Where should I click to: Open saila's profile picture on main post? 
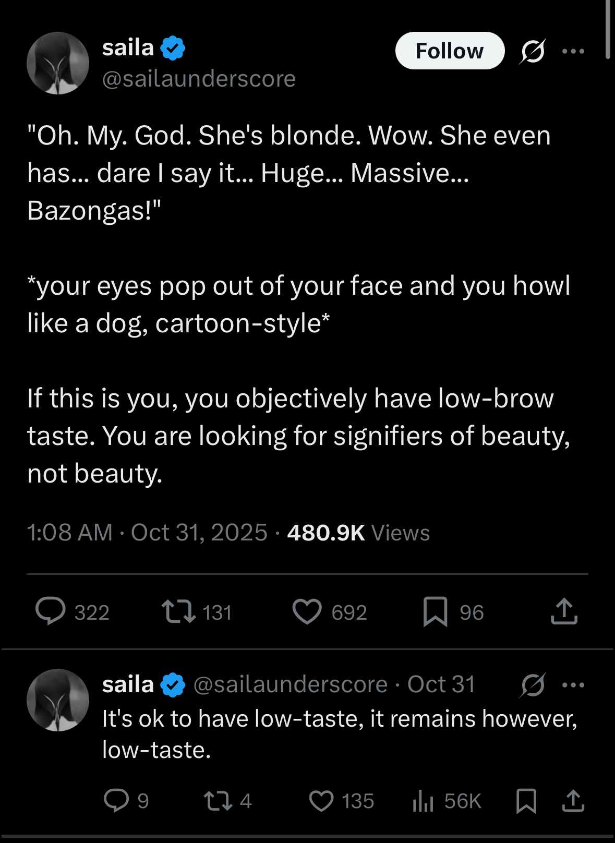coord(58,63)
